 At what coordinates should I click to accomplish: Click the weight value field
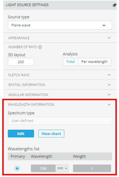[92, 168]
